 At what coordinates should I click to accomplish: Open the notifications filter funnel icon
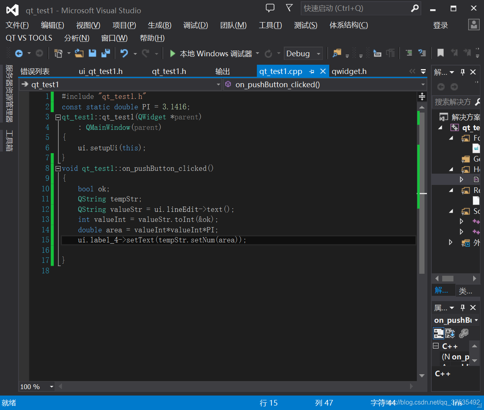(289, 8)
